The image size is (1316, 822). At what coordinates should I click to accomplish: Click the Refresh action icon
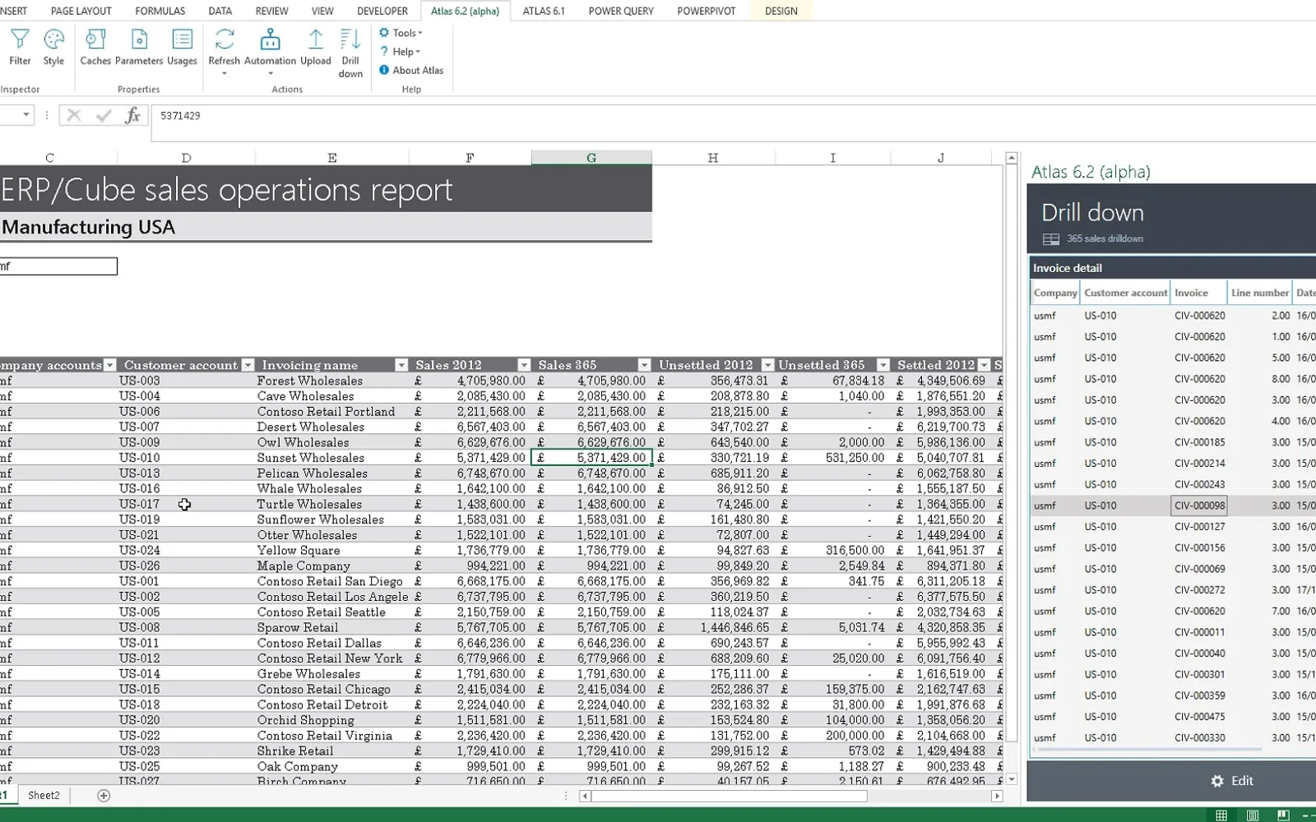224,39
